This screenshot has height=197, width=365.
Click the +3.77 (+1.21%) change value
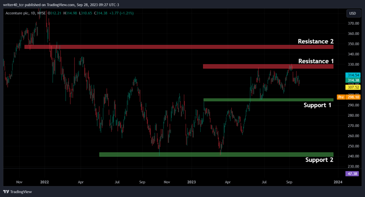pyautogui.click(x=122, y=13)
